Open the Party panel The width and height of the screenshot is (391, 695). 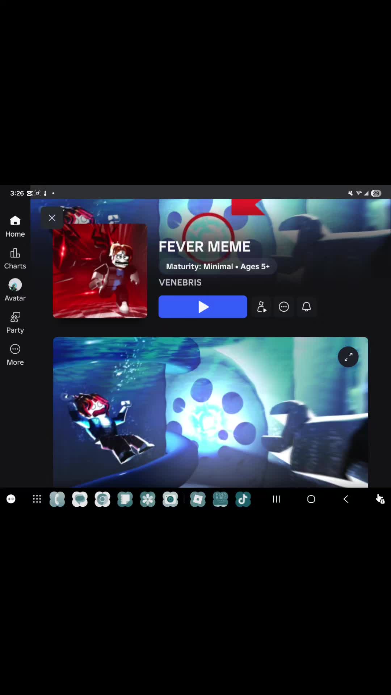[x=15, y=323]
